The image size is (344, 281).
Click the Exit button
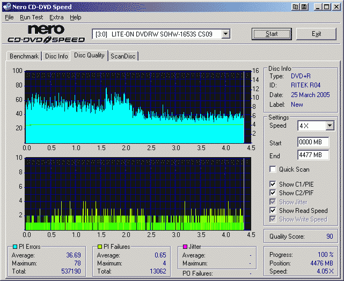pos(316,34)
